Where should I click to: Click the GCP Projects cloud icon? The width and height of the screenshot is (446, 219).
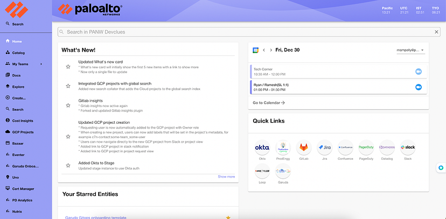point(8,132)
